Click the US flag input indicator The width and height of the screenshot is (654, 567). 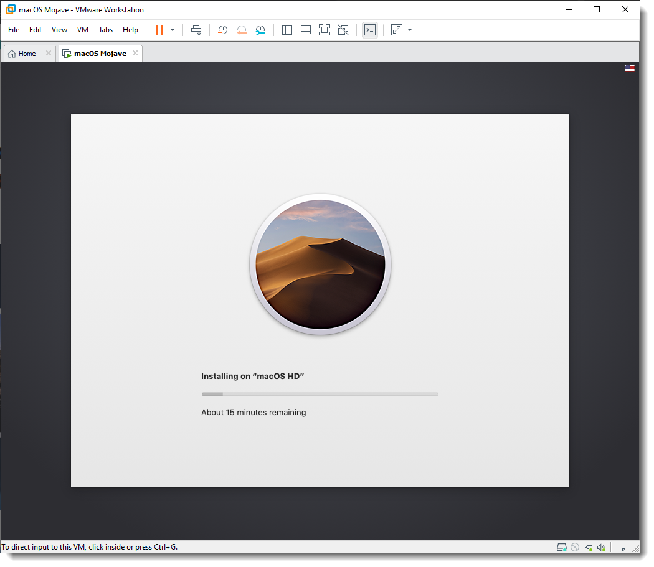(x=630, y=68)
